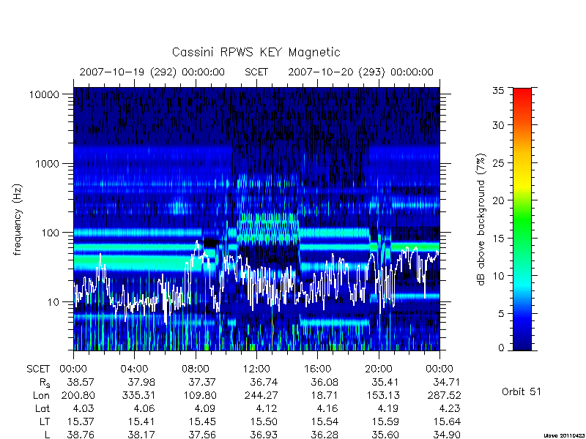Click the Rs value 34.71
586x439 pixels.
(x=447, y=383)
